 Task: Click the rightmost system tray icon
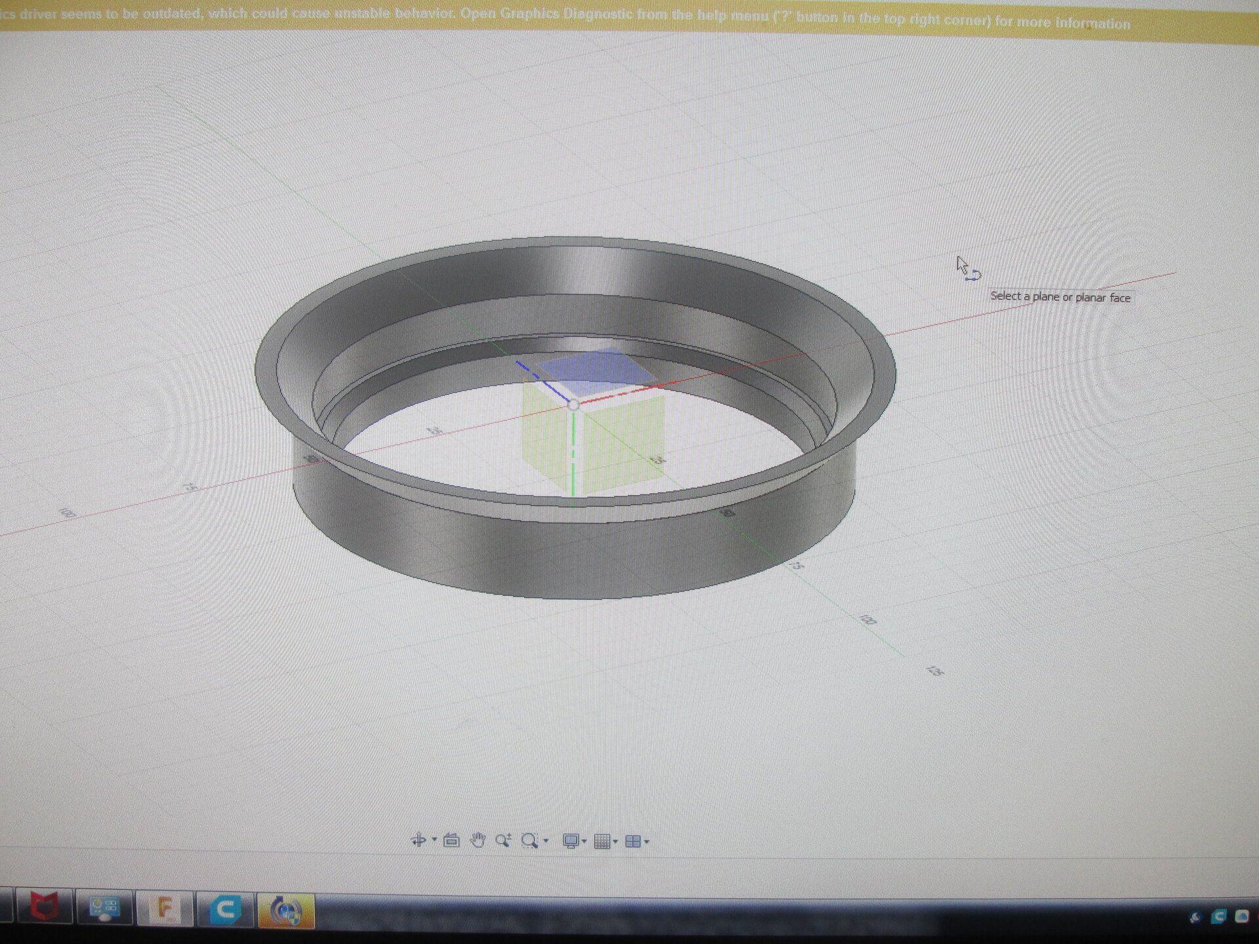click(1242, 916)
